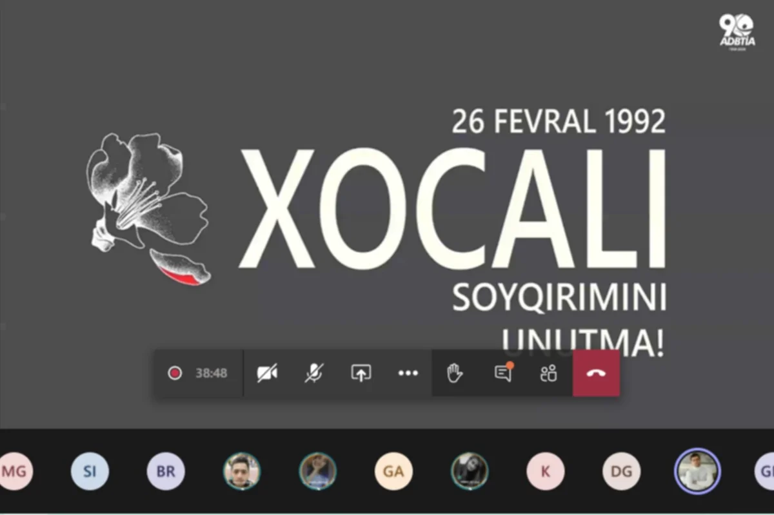The image size is (774, 515).
Task: Hang up the call
Action: [595, 373]
